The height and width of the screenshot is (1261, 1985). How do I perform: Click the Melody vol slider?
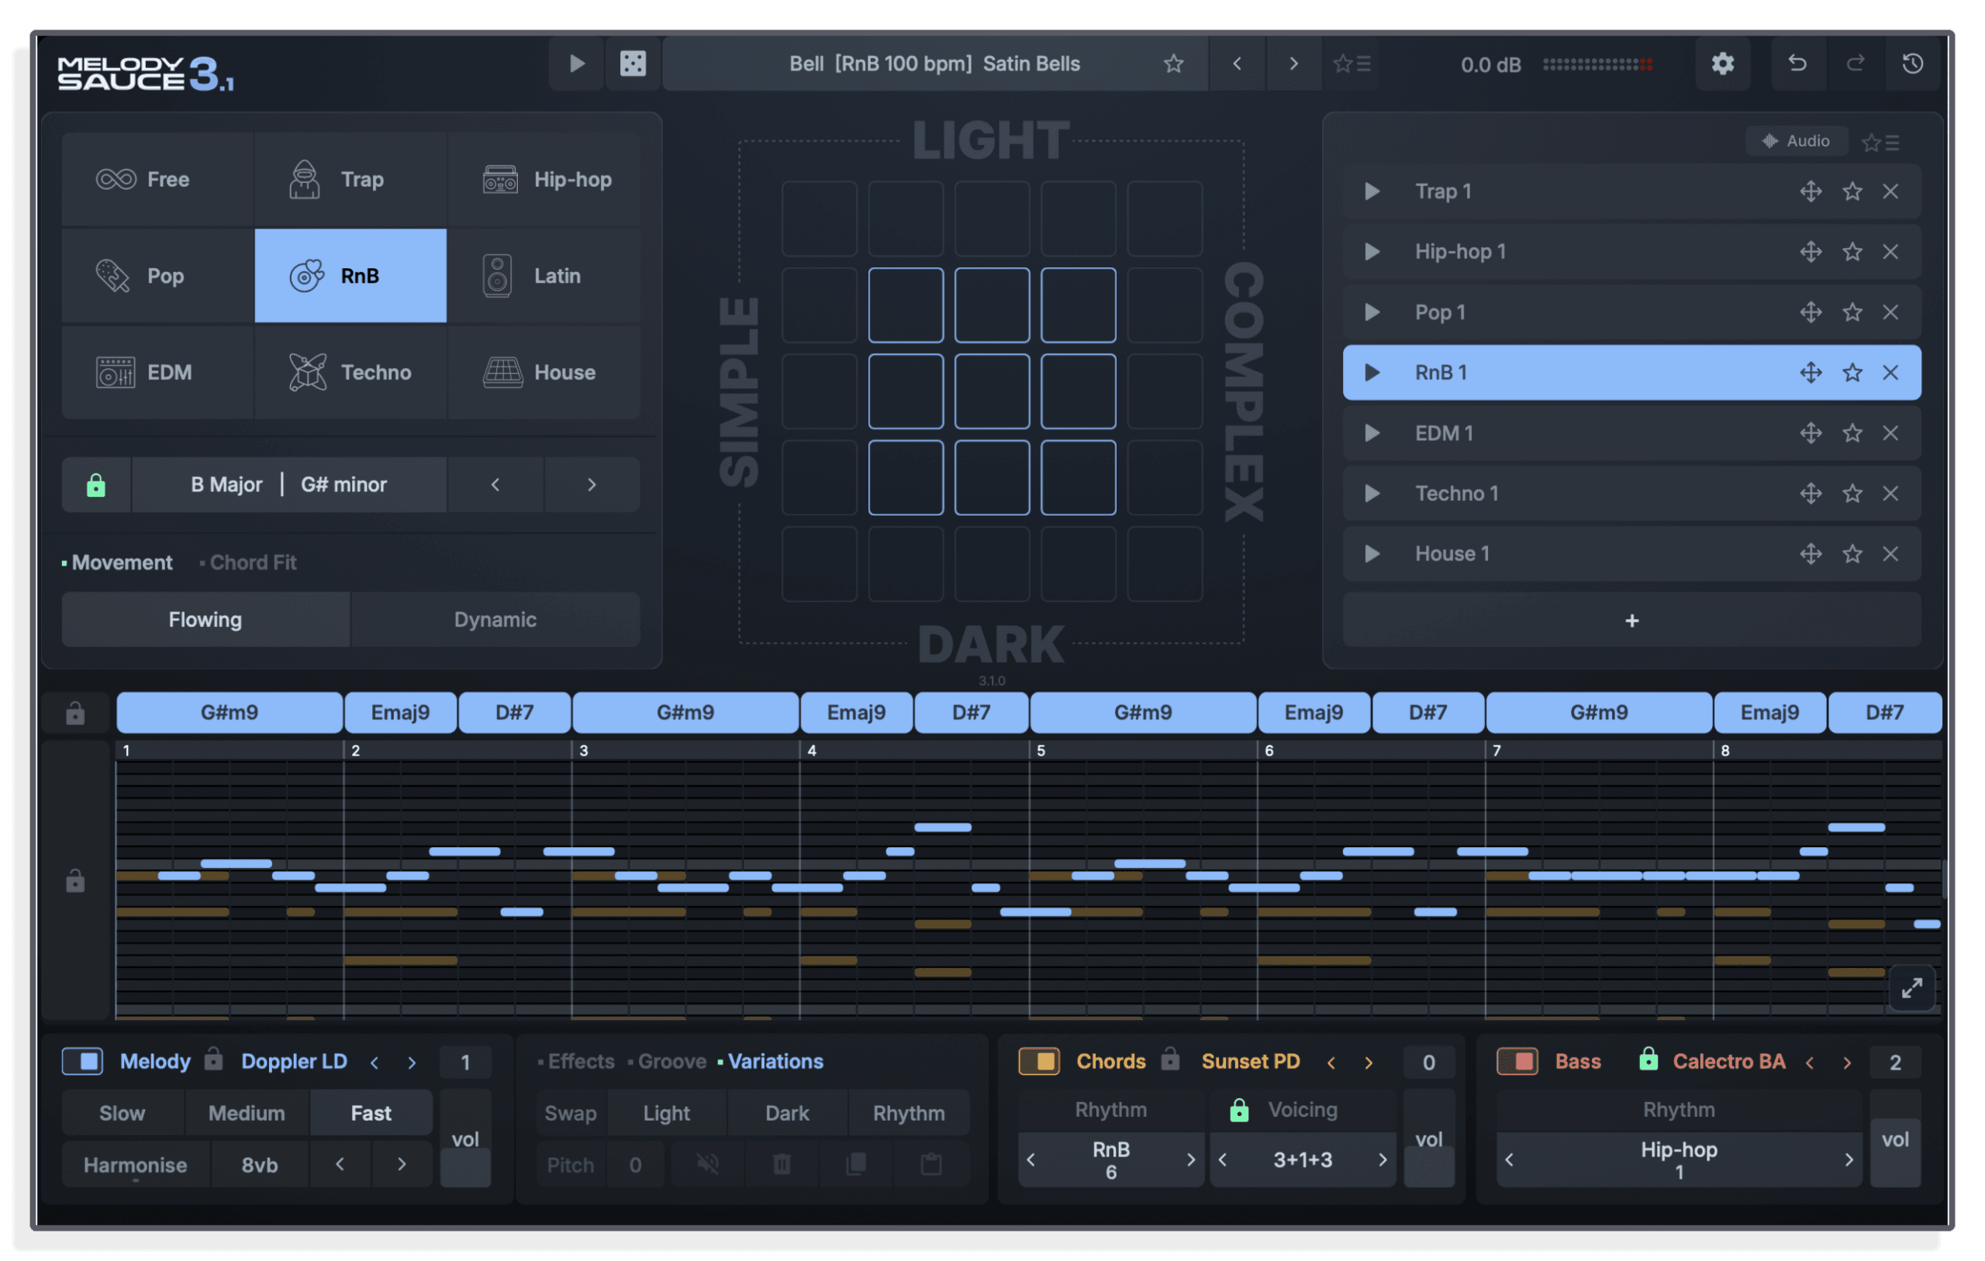pos(465,1139)
